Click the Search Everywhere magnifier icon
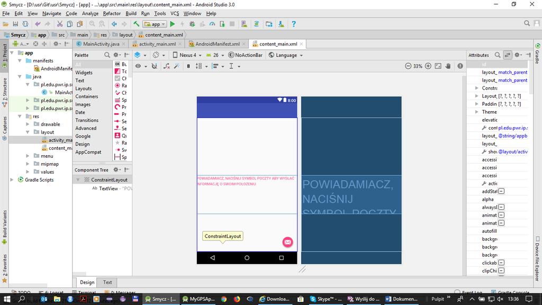The height and width of the screenshot is (305, 542). coord(527,23)
